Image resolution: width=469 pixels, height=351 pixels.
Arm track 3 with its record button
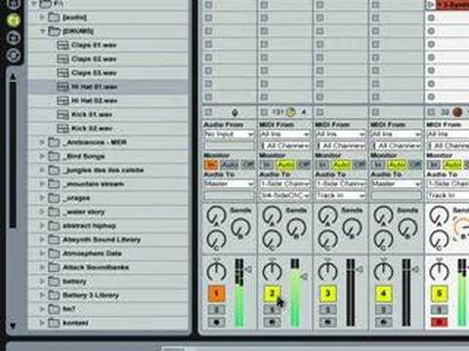click(x=327, y=323)
